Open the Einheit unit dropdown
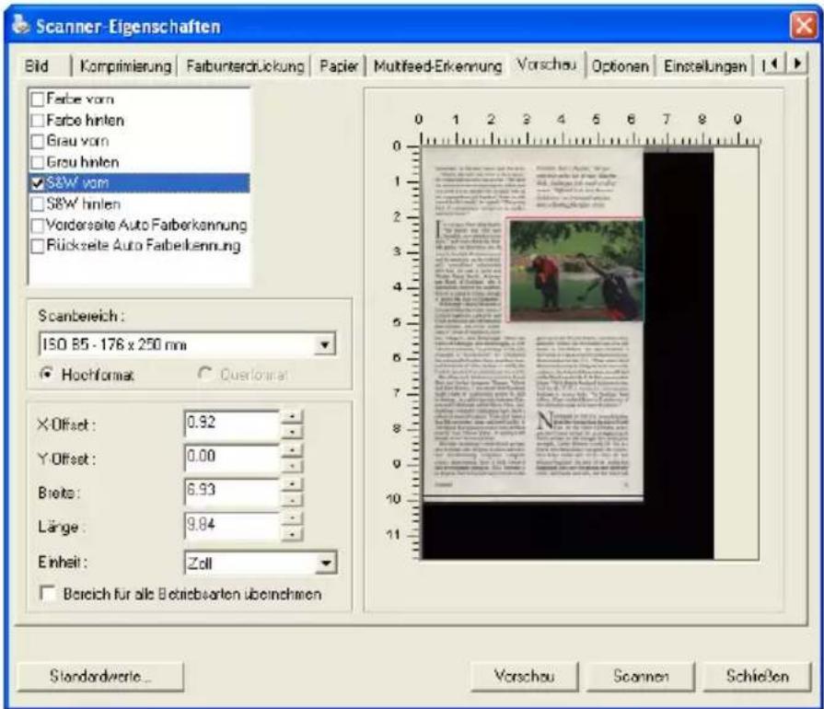Screen dimensions: 824x709 click(326, 563)
